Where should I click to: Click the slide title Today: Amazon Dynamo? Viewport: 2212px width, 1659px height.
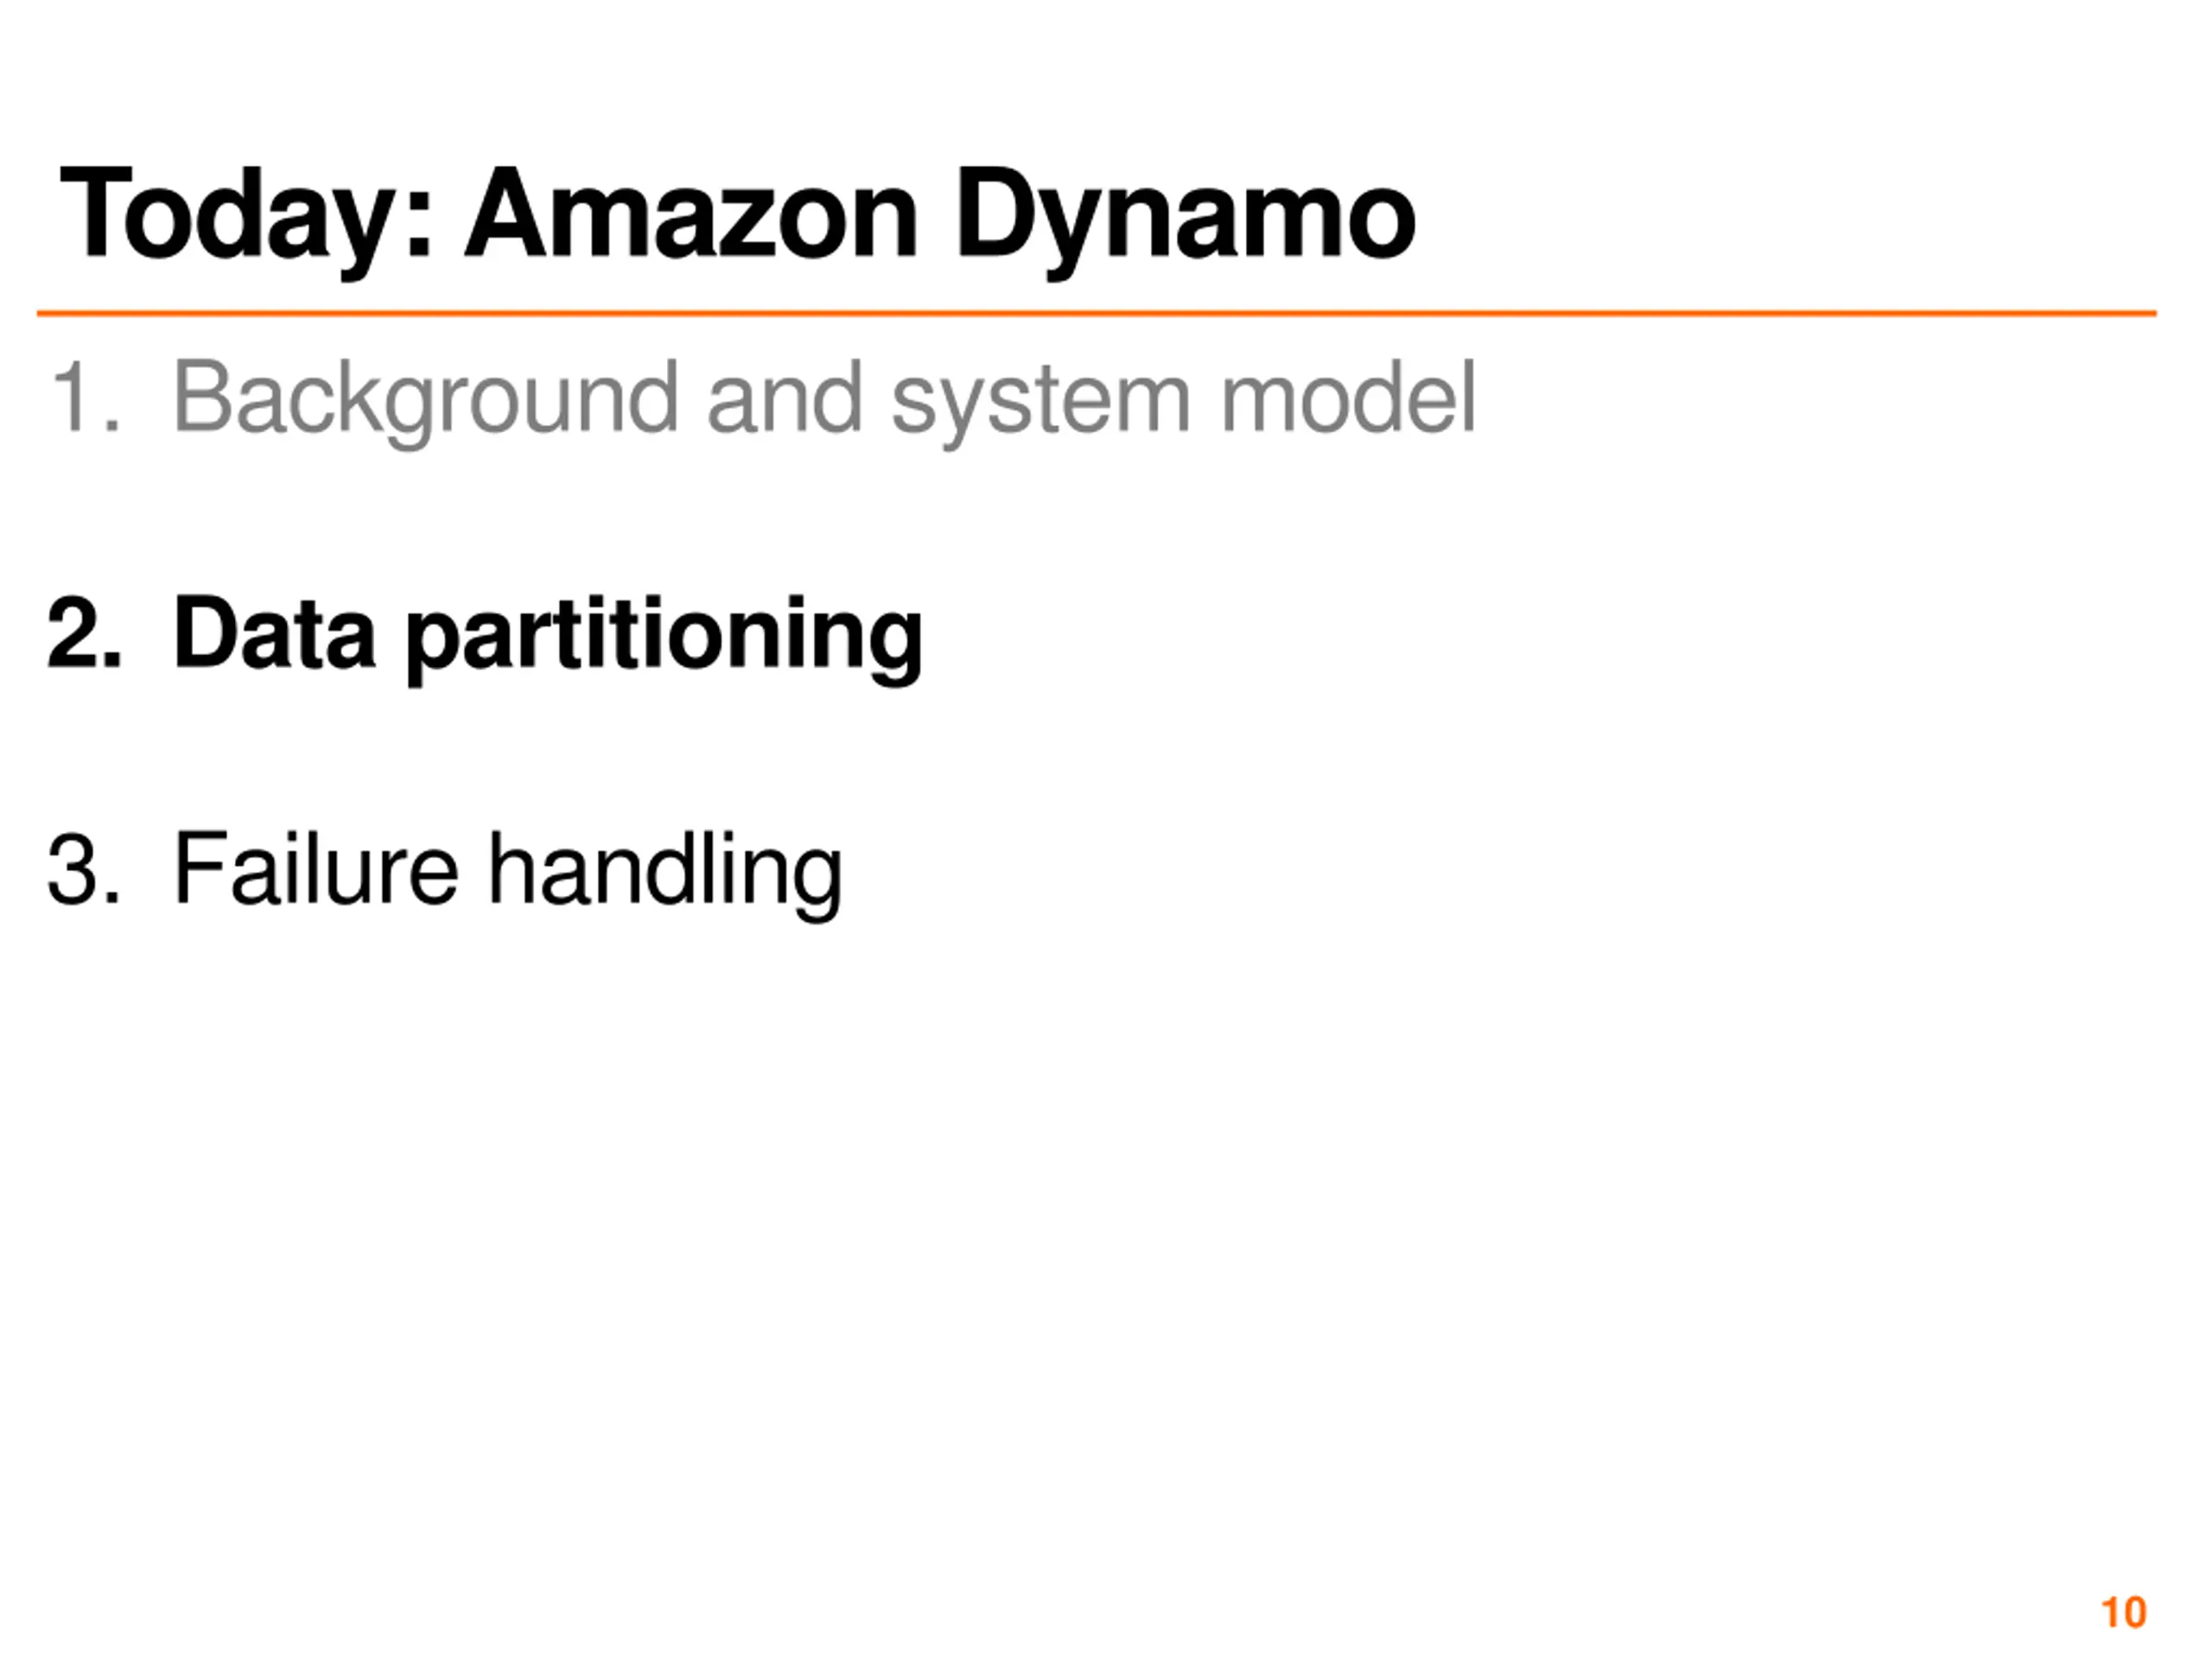point(737,215)
